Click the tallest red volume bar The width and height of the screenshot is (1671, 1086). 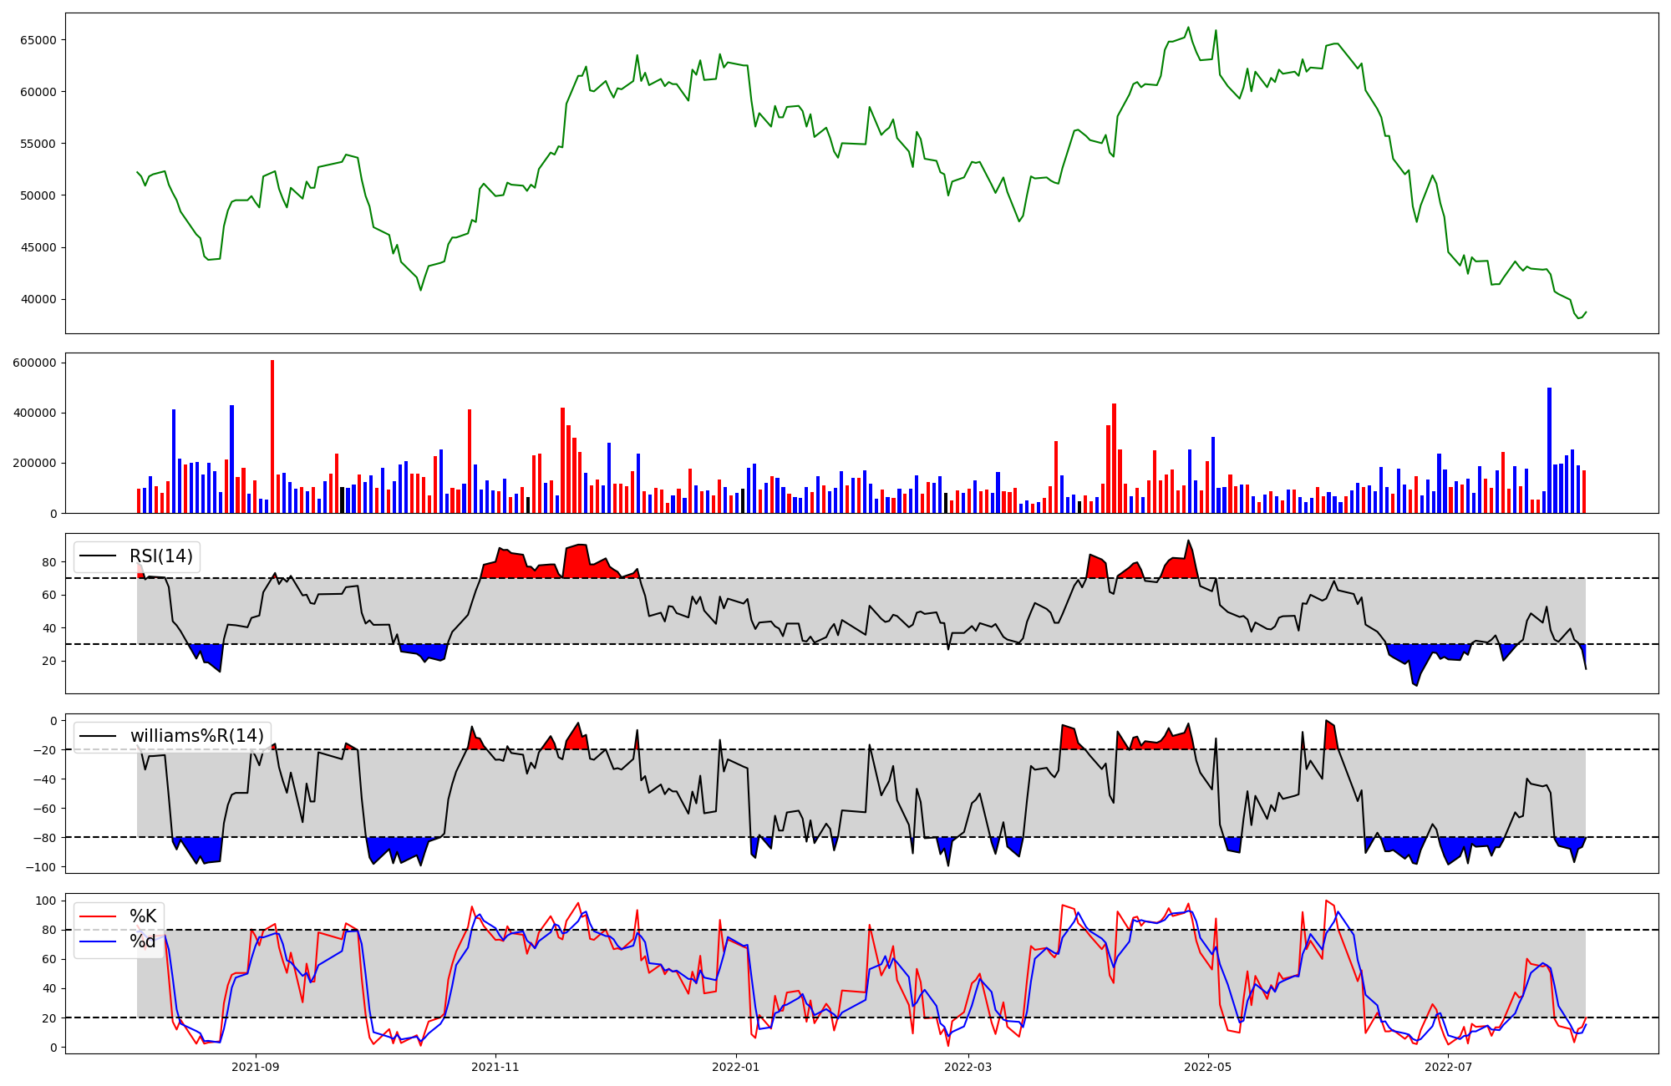click(x=272, y=436)
